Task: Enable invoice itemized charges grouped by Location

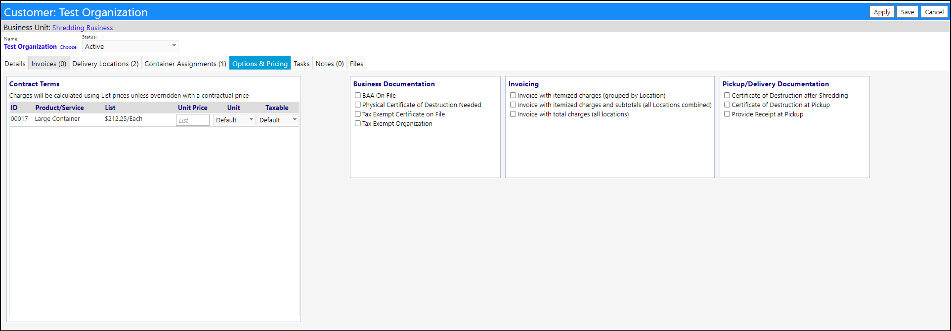Action: [x=513, y=95]
